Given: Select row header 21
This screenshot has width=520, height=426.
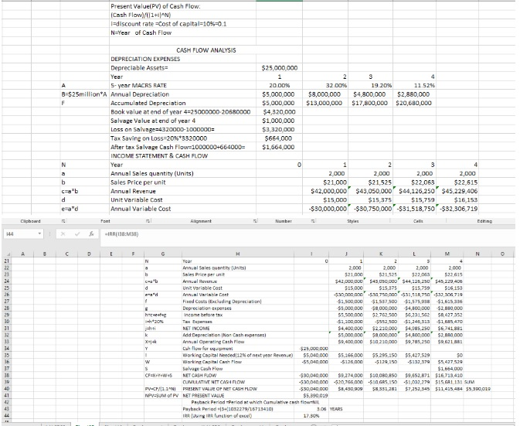Looking at the screenshot, I should (7, 261).
